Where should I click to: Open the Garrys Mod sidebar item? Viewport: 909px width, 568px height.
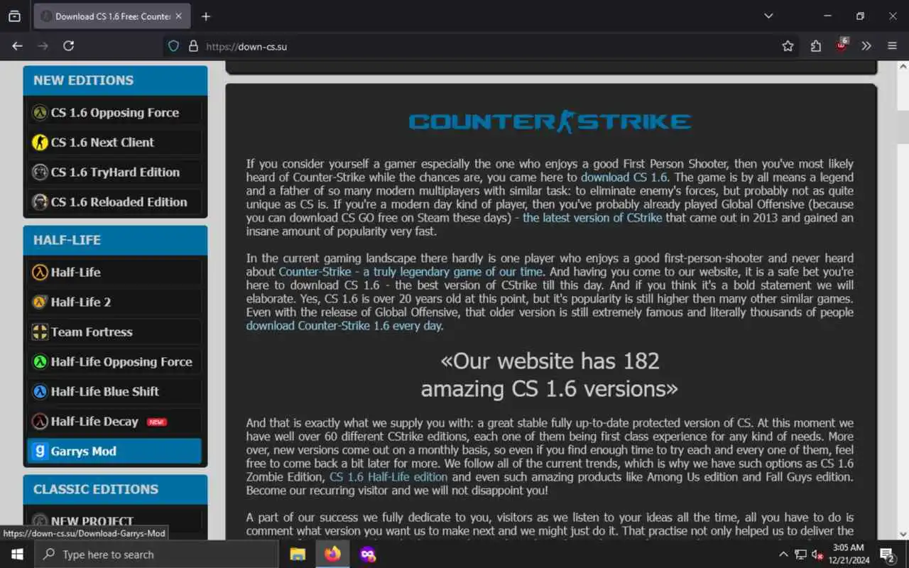coord(114,451)
